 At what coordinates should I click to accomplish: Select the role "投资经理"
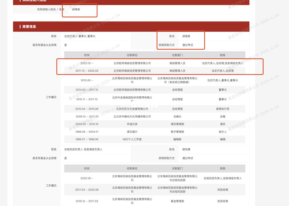222,201
